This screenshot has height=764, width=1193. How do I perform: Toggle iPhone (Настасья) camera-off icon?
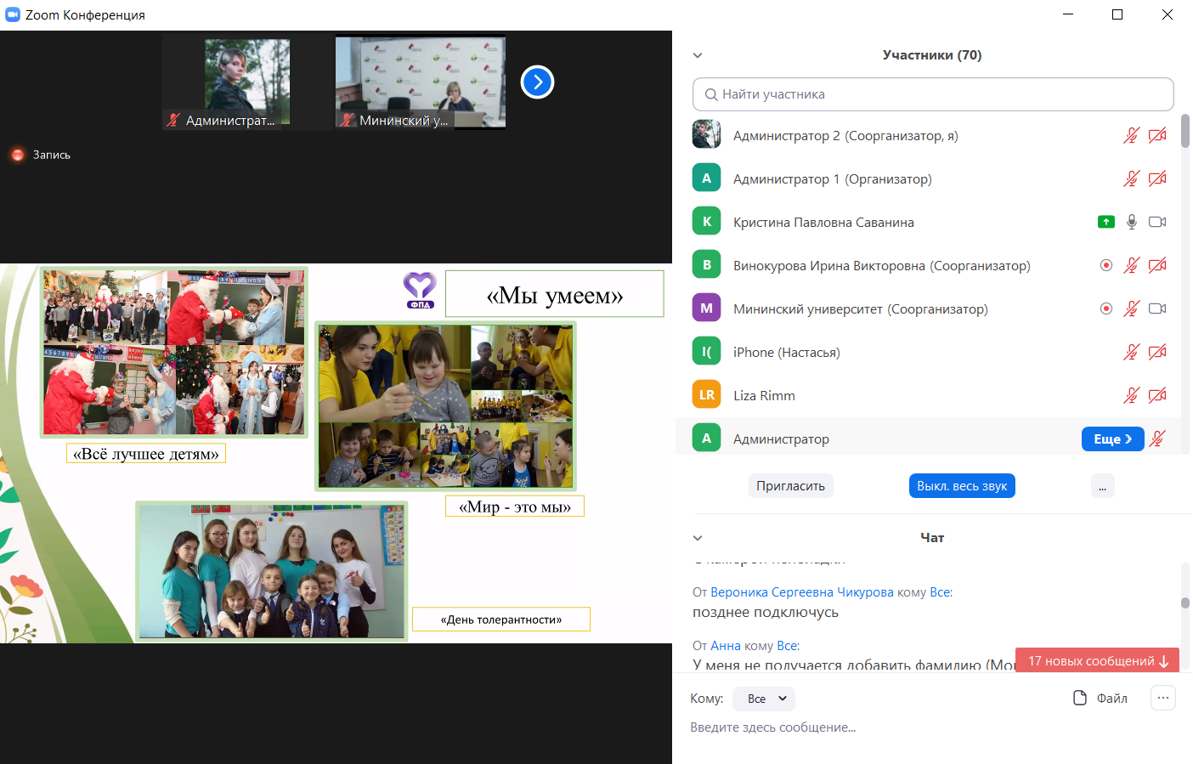tap(1156, 352)
